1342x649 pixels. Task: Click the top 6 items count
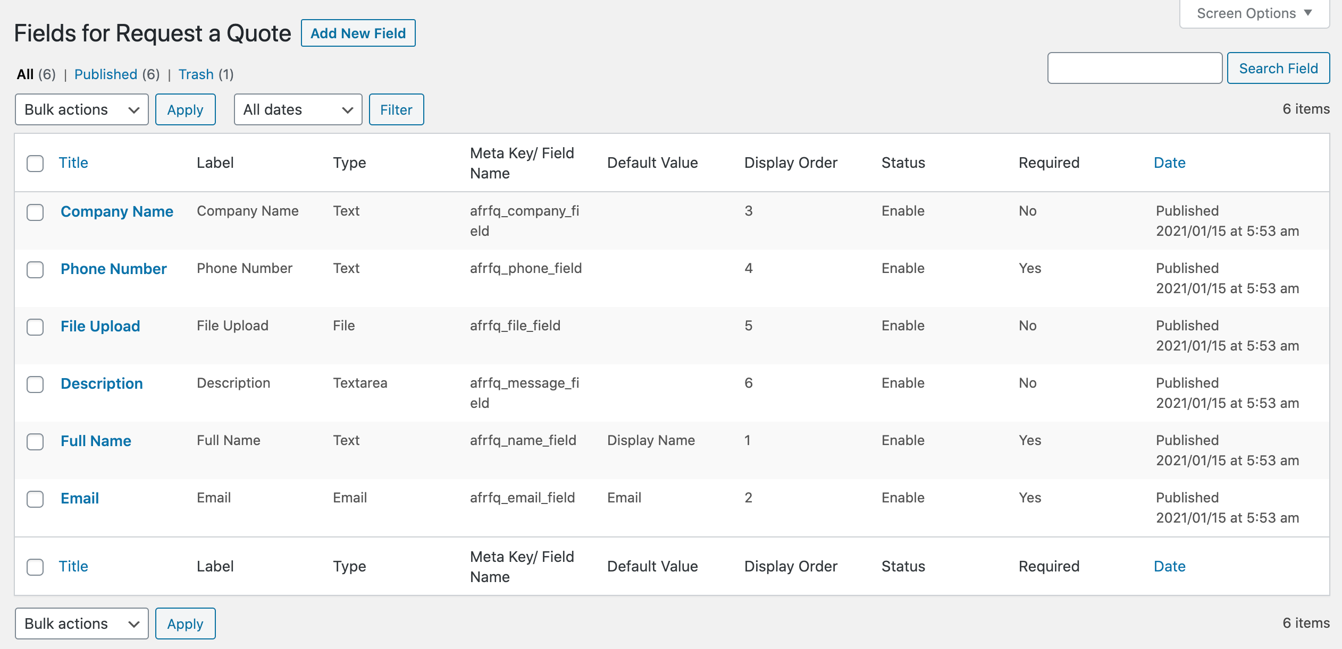[x=1306, y=109]
